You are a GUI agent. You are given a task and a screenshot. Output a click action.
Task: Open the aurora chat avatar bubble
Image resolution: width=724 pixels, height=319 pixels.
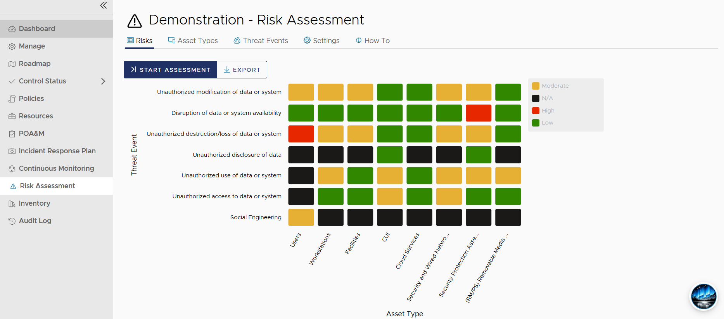(x=703, y=296)
